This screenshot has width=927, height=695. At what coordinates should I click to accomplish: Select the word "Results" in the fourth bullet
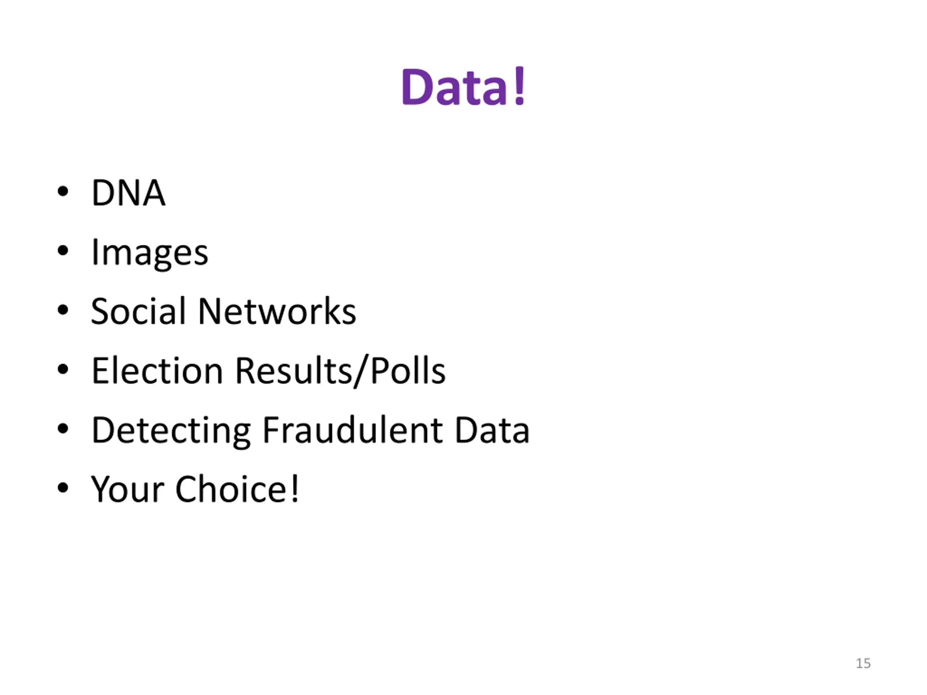click(293, 371)
